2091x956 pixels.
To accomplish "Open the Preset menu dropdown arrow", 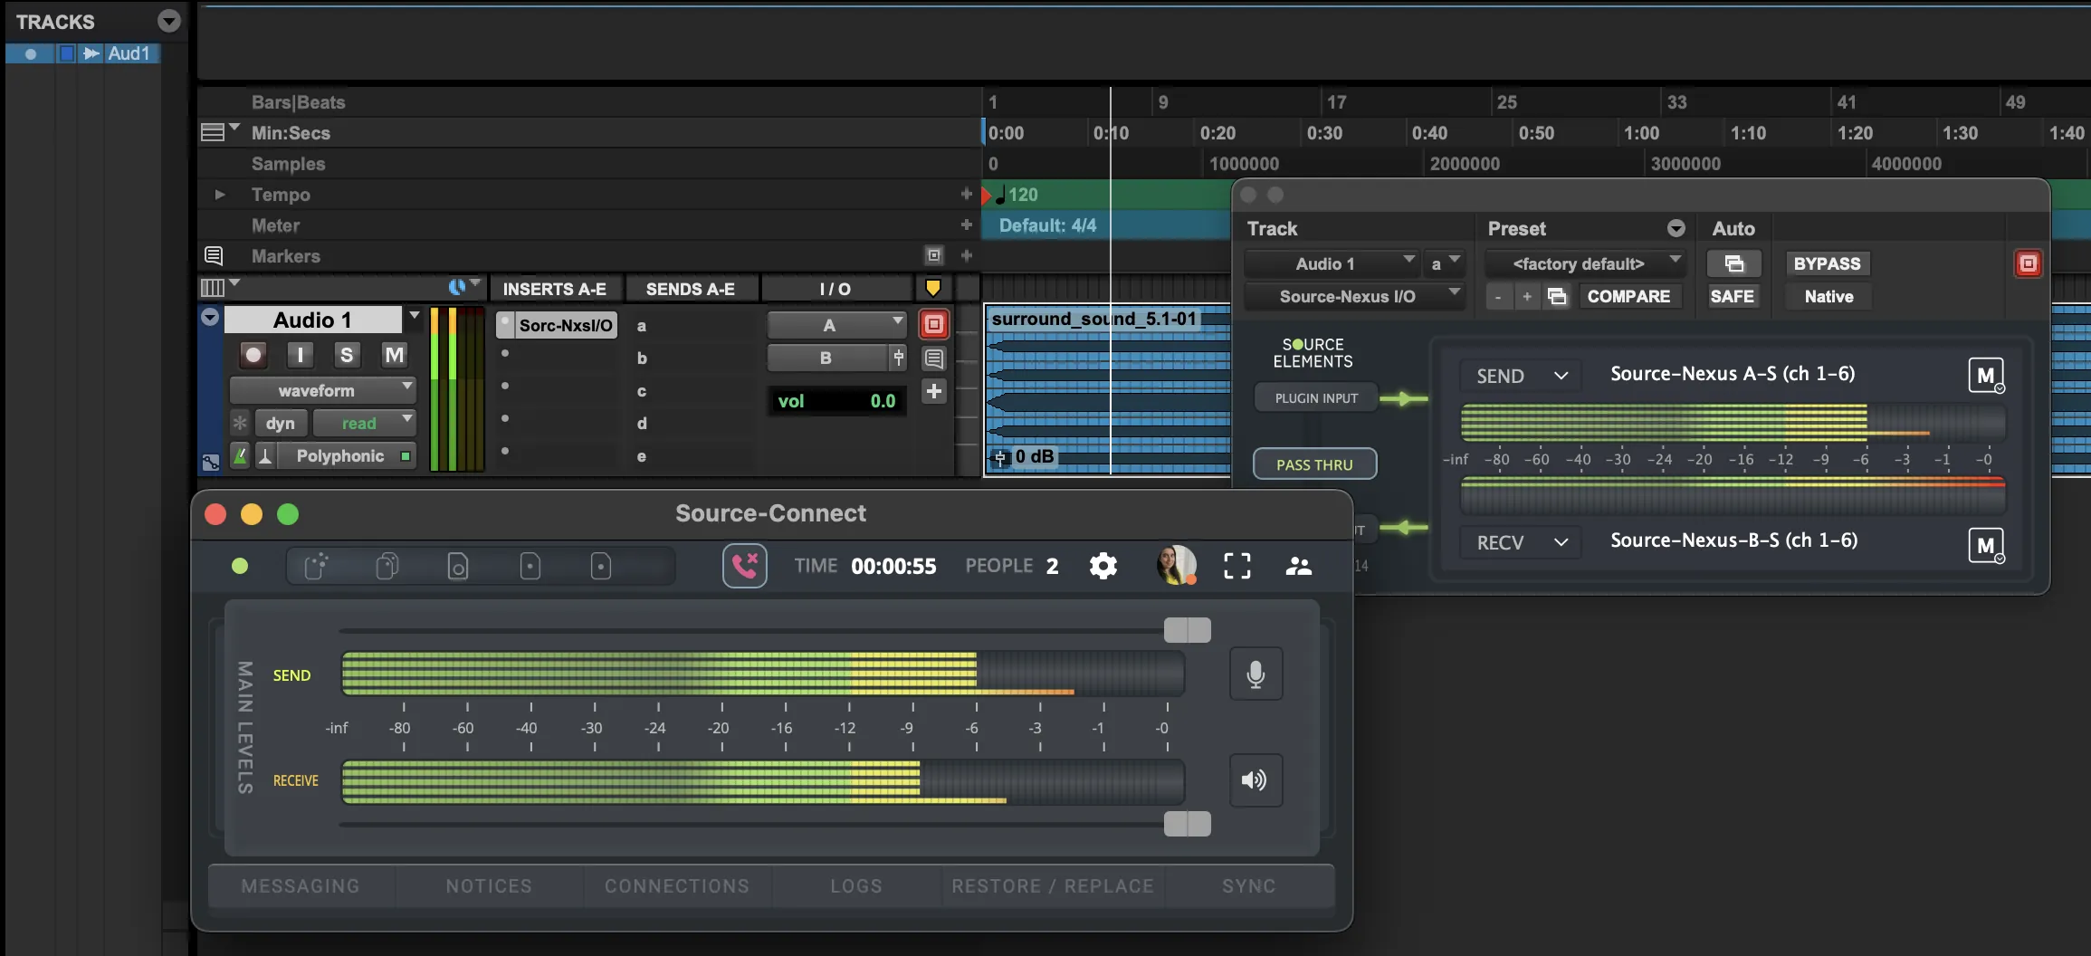I will [1676, 228].
